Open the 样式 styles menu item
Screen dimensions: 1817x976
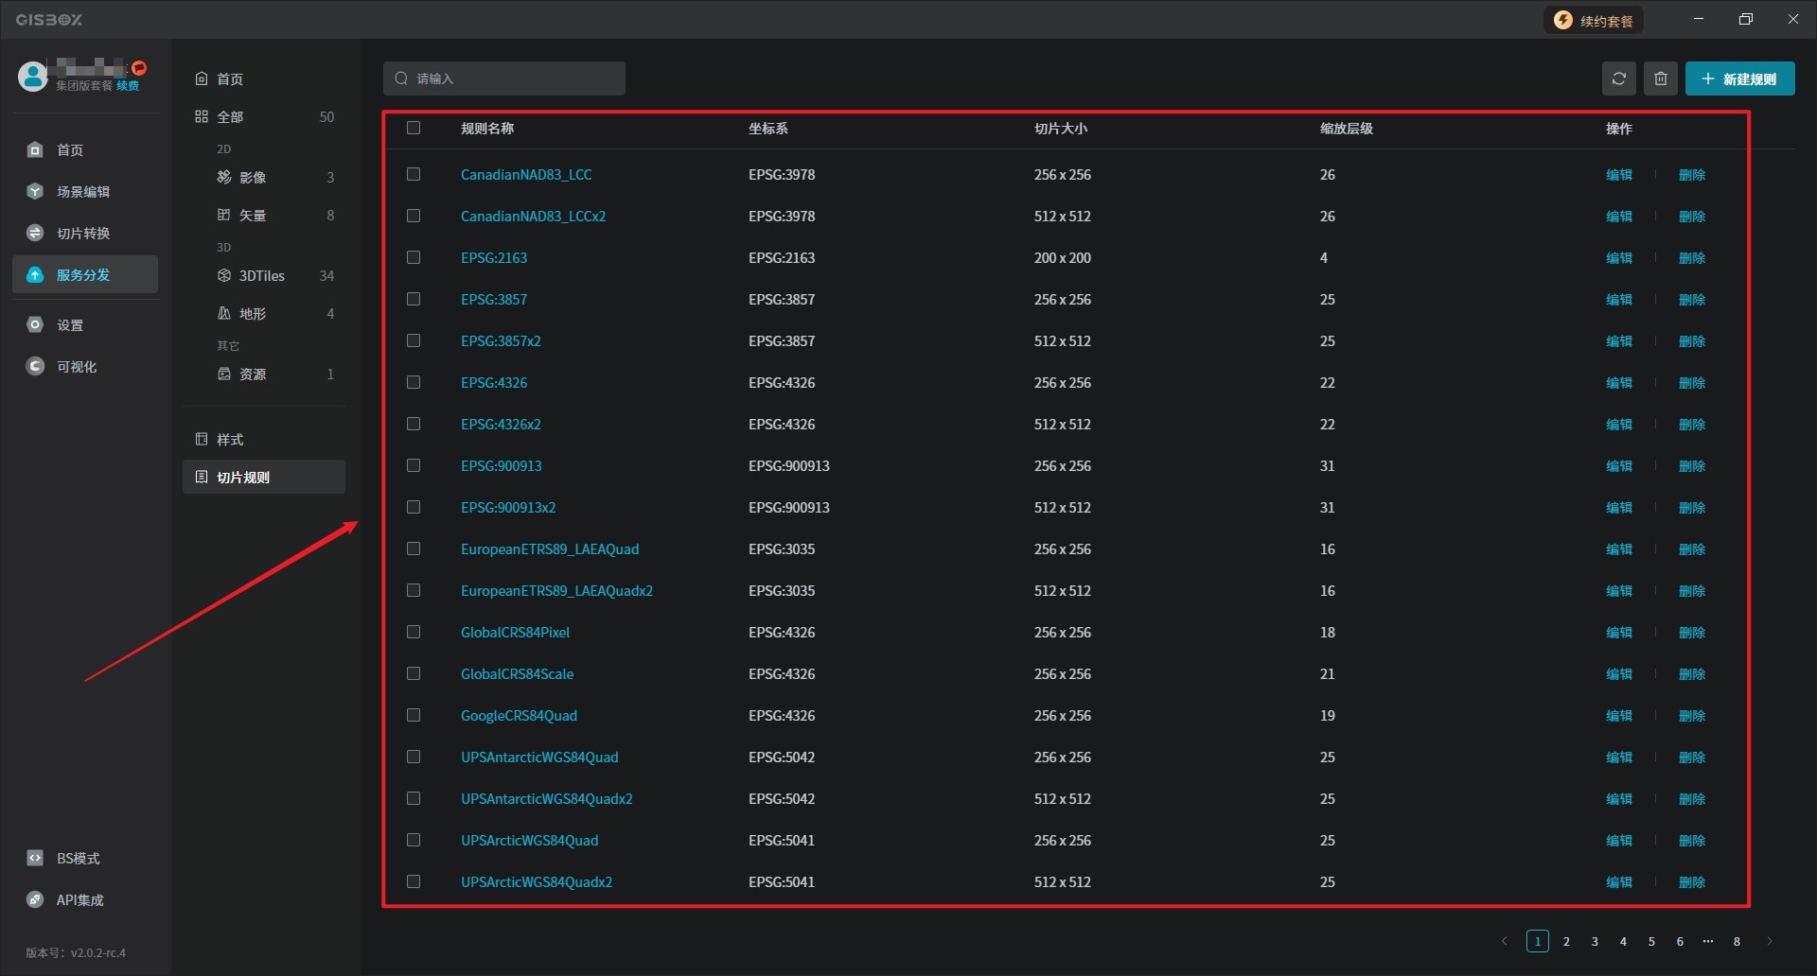(x=230, y=440)
